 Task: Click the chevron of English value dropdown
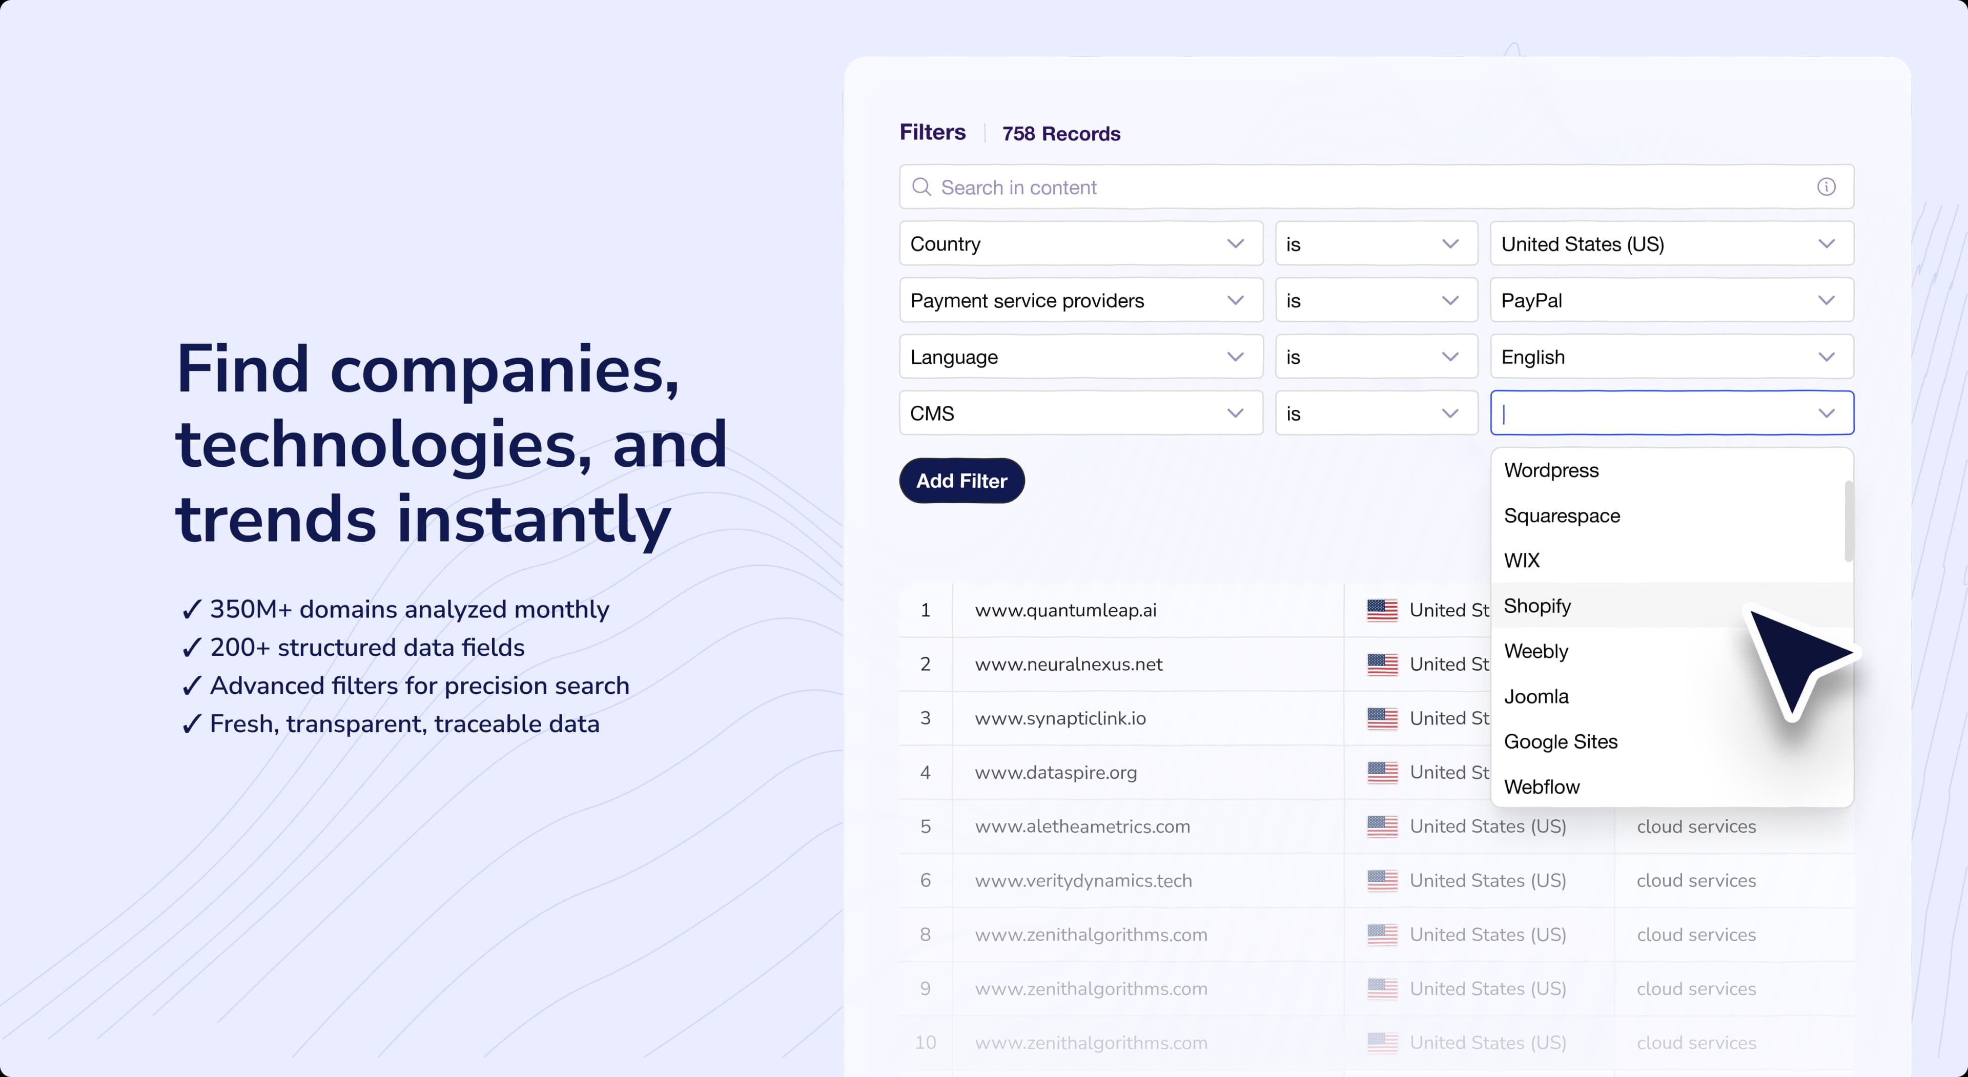tap(1826, 358)
